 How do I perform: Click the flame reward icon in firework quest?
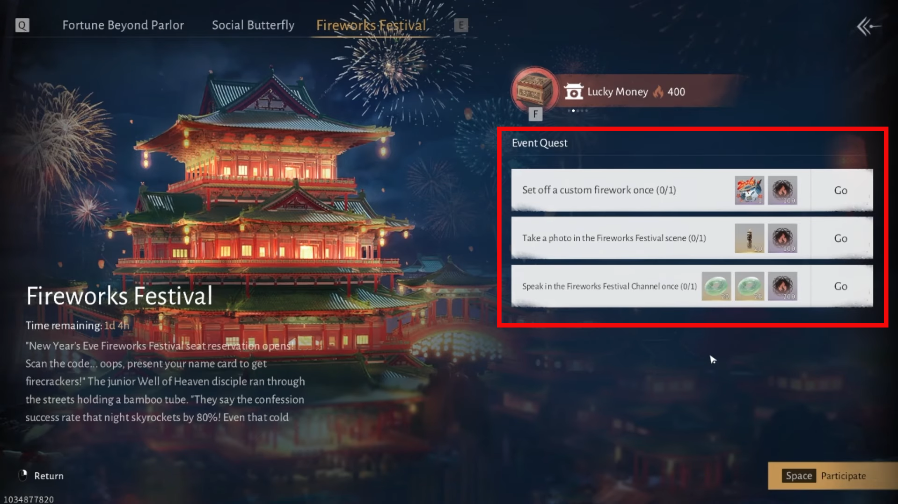(x=782, y=190)
